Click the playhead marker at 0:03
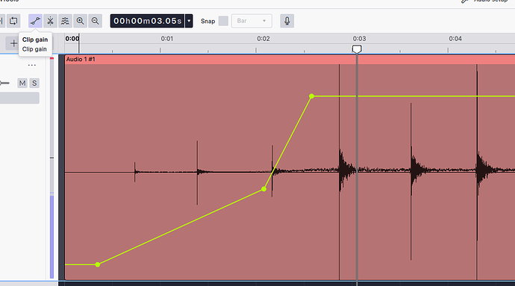The image size is (515, 286). point(357,49)
